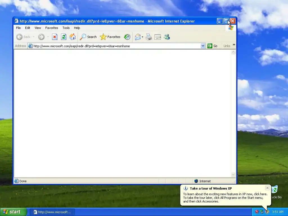Close the Internet Explorer window
Screen dimensions: 288x216
(233, 21)
